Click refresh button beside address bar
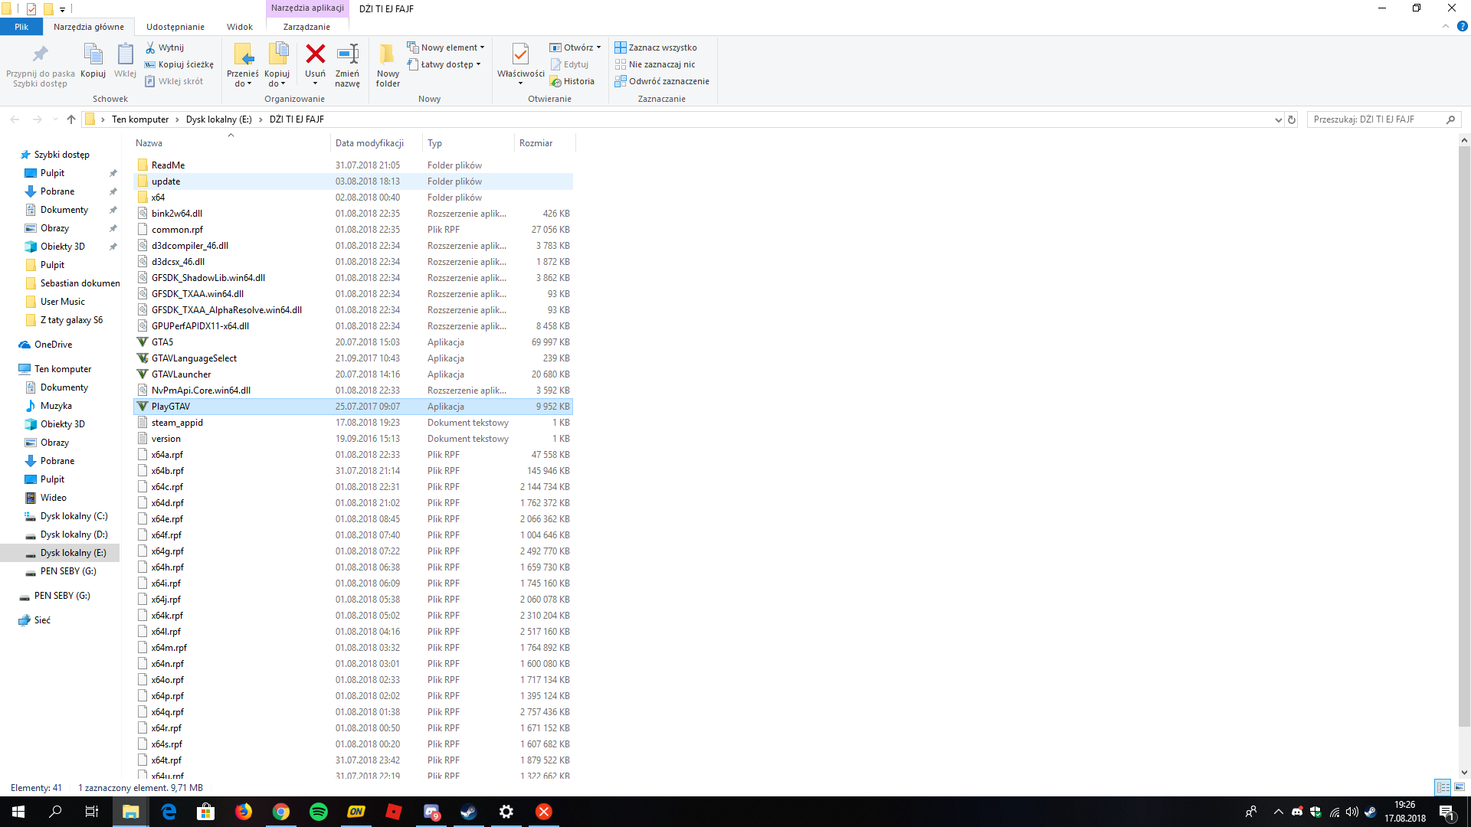1471x827 pixels. 1292,119
